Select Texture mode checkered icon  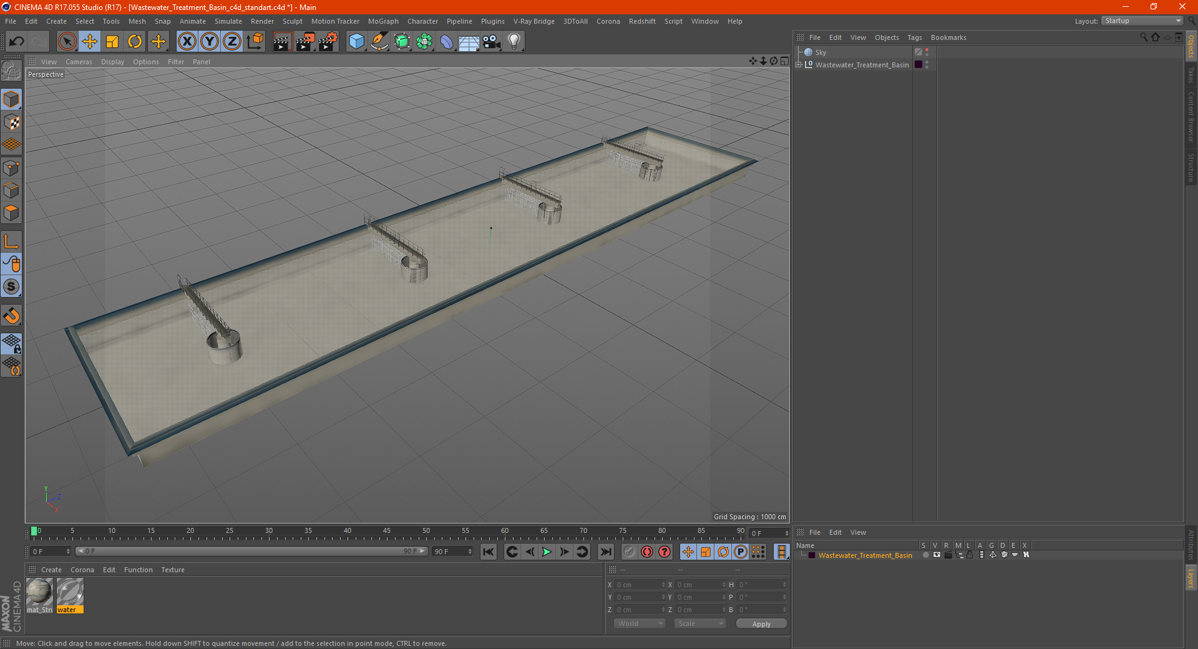(11, 122)
